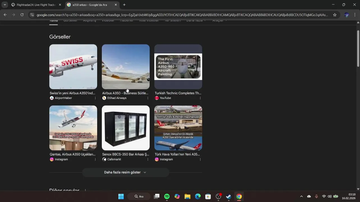Open the clock and date flyout
Image resolution: width=360 pixels, height=202 pixels.
pos(348,196)
